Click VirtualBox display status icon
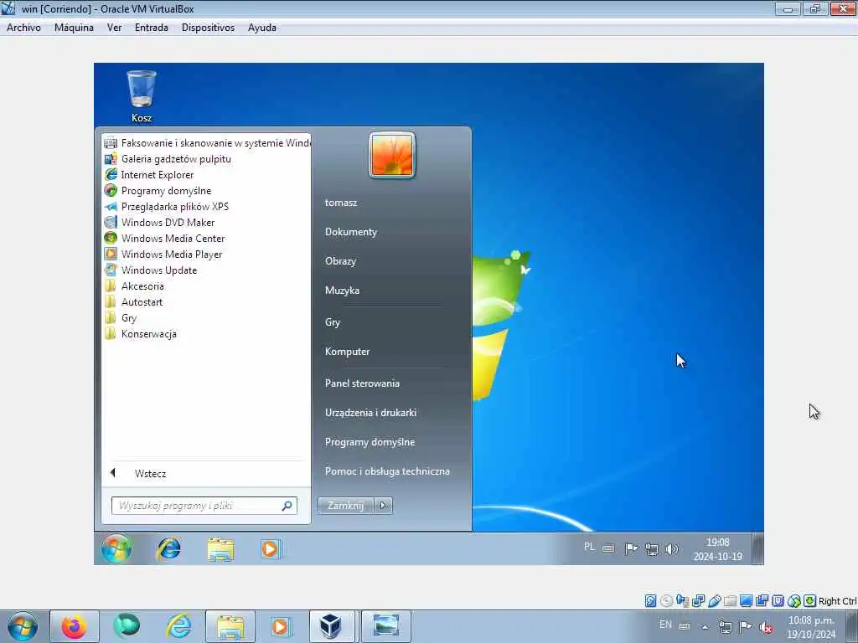 tap(746, 601)
